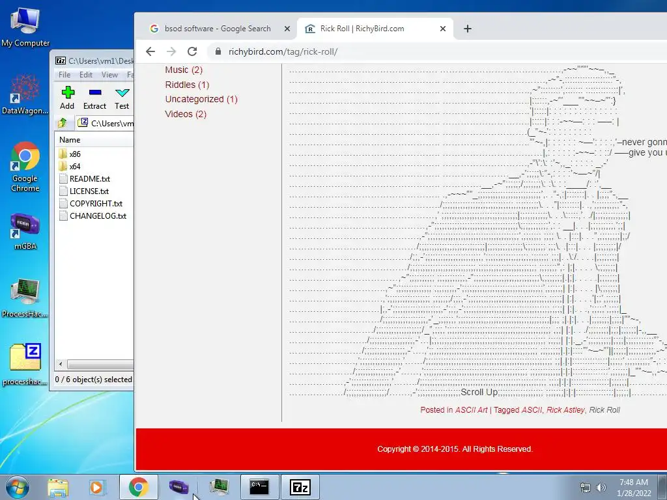Click the Rick Roll tag link
The image size is (667, 500).
(604, 410)
